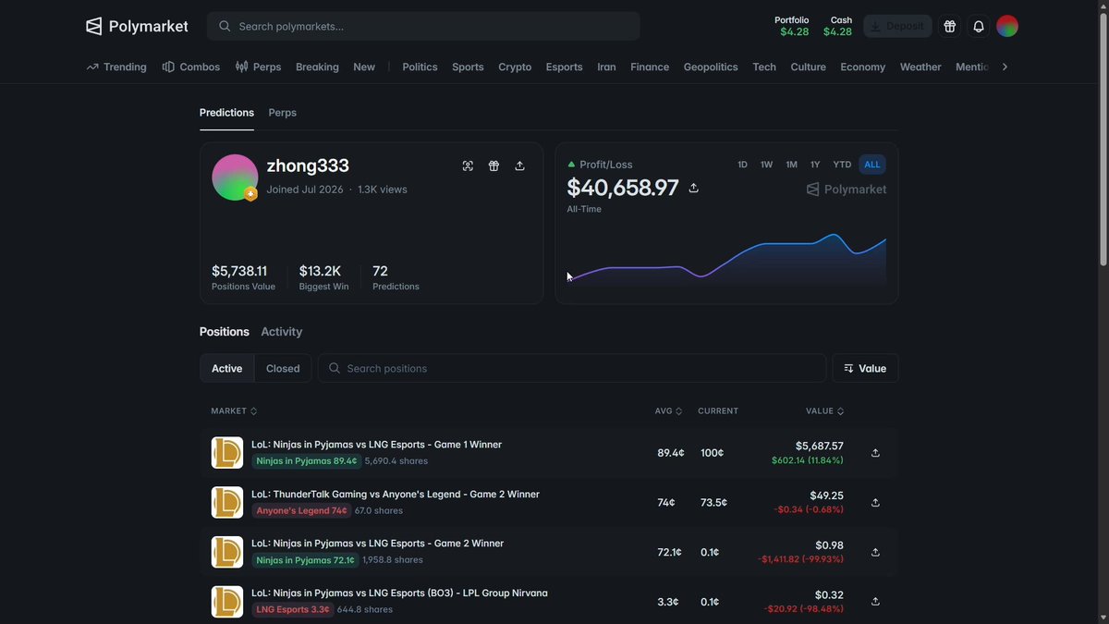
Task: Focus the Search polymarkets field
Action: (423, 26)
